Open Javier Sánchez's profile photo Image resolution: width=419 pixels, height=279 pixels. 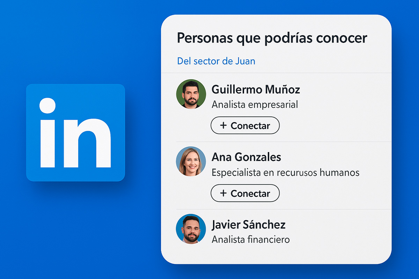coord(191,228)
